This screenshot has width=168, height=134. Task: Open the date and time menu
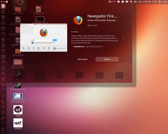[148, 2]
